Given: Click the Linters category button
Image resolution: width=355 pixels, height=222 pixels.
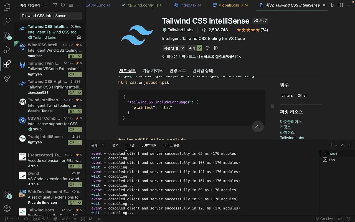Looking at the screenshot, I should tap(287, 95).
